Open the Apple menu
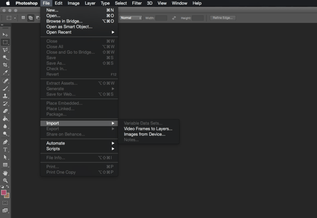 click(8, 3)
